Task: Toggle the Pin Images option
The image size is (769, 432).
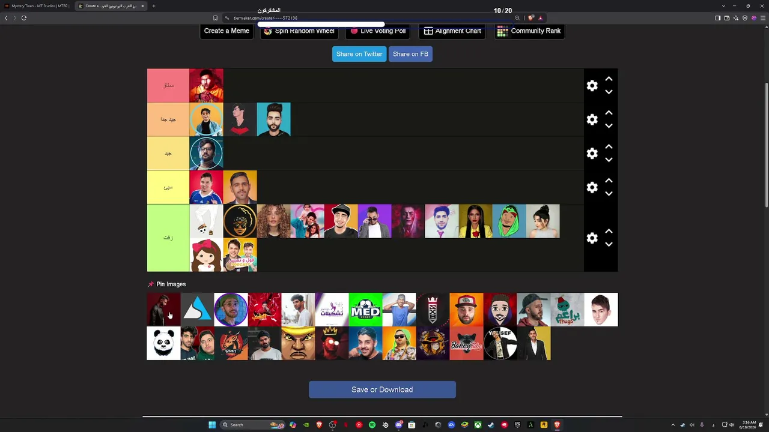Action: pyautogui.click(x=167, y=284)
